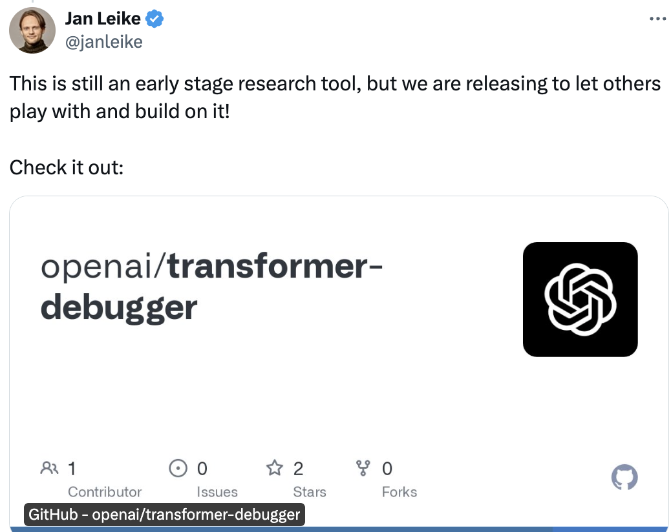The width and height of the screenshot is (671, 532).
Task: Click the "Check it out:" text line
Action: [67, 167]
